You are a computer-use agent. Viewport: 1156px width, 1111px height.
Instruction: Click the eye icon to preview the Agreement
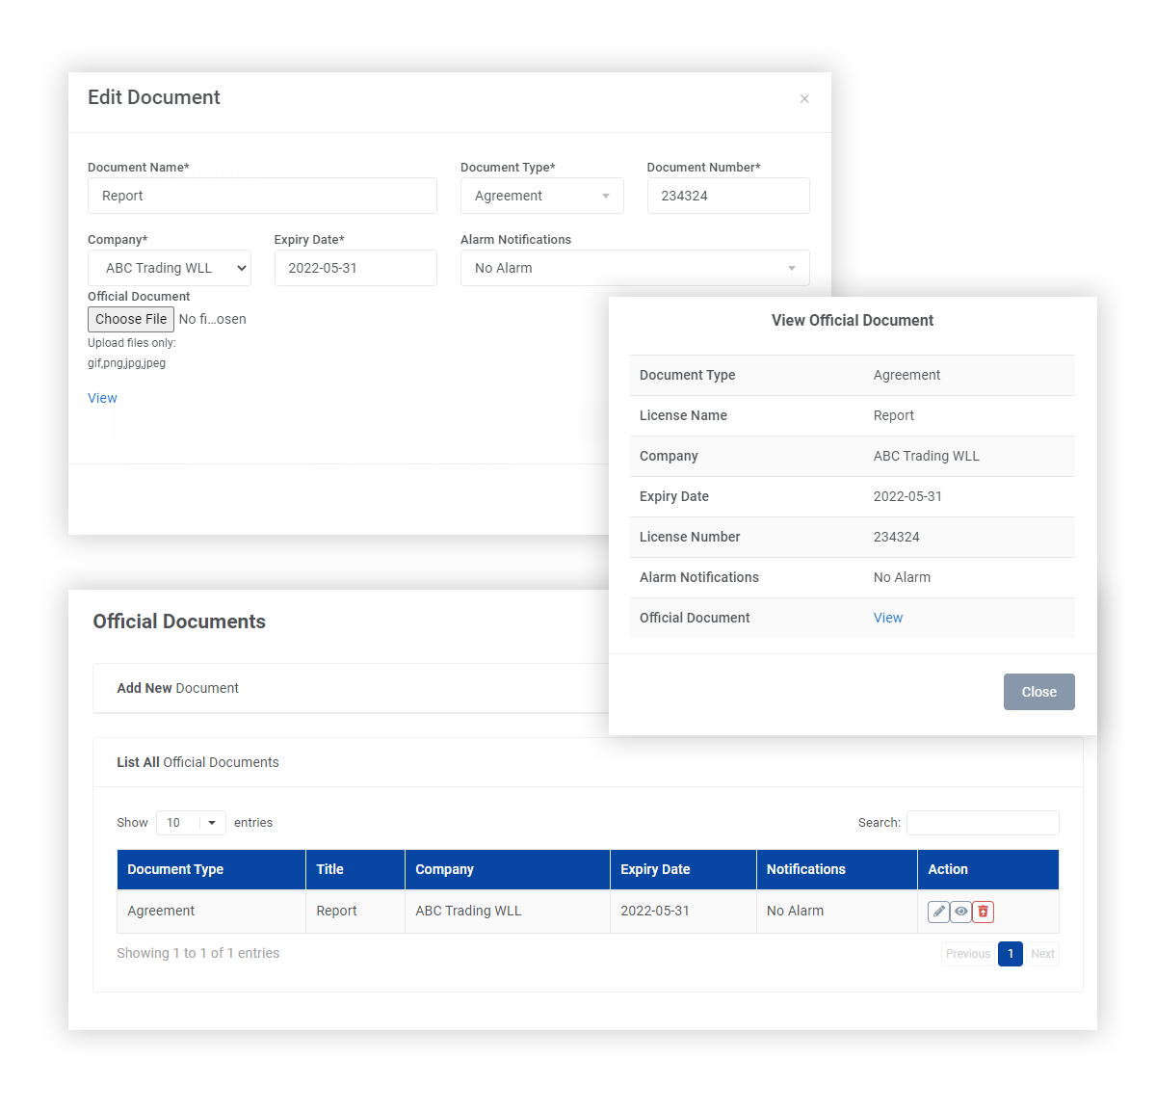coord(959,911)
